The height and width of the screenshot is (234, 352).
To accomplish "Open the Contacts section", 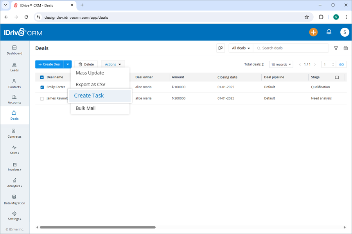I will [14, 83].
